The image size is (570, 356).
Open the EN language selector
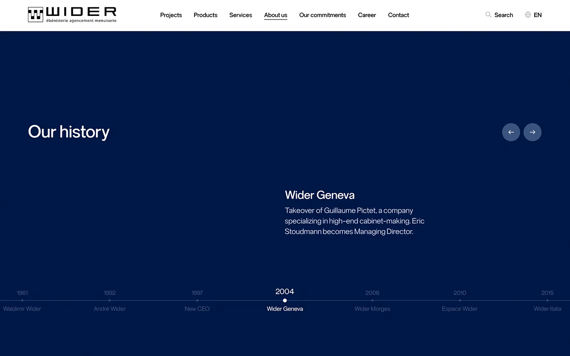coord(537,15)
